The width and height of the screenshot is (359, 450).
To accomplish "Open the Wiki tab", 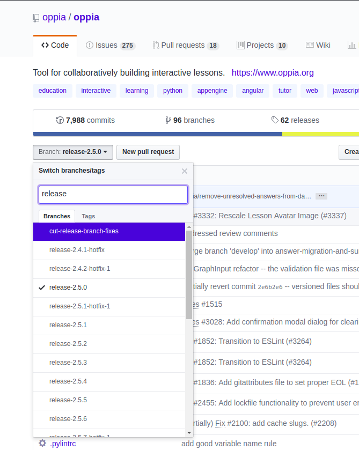I will pos(318,46).
